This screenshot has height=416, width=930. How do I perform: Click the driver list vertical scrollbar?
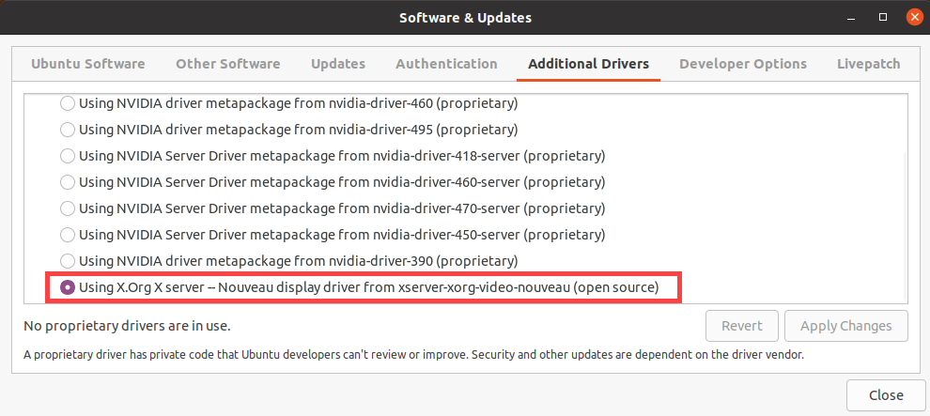pyautogui.click(x=904, y=226)
